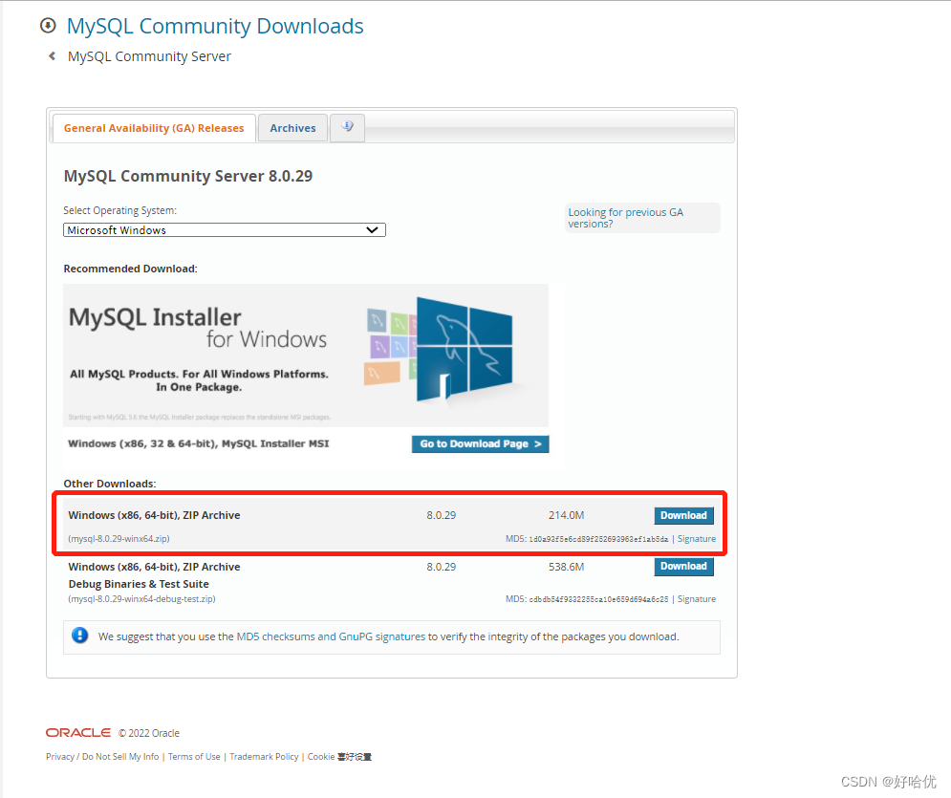951x798 pixels.
Task: Click Go to Download Page button
Action: point(481,443)
